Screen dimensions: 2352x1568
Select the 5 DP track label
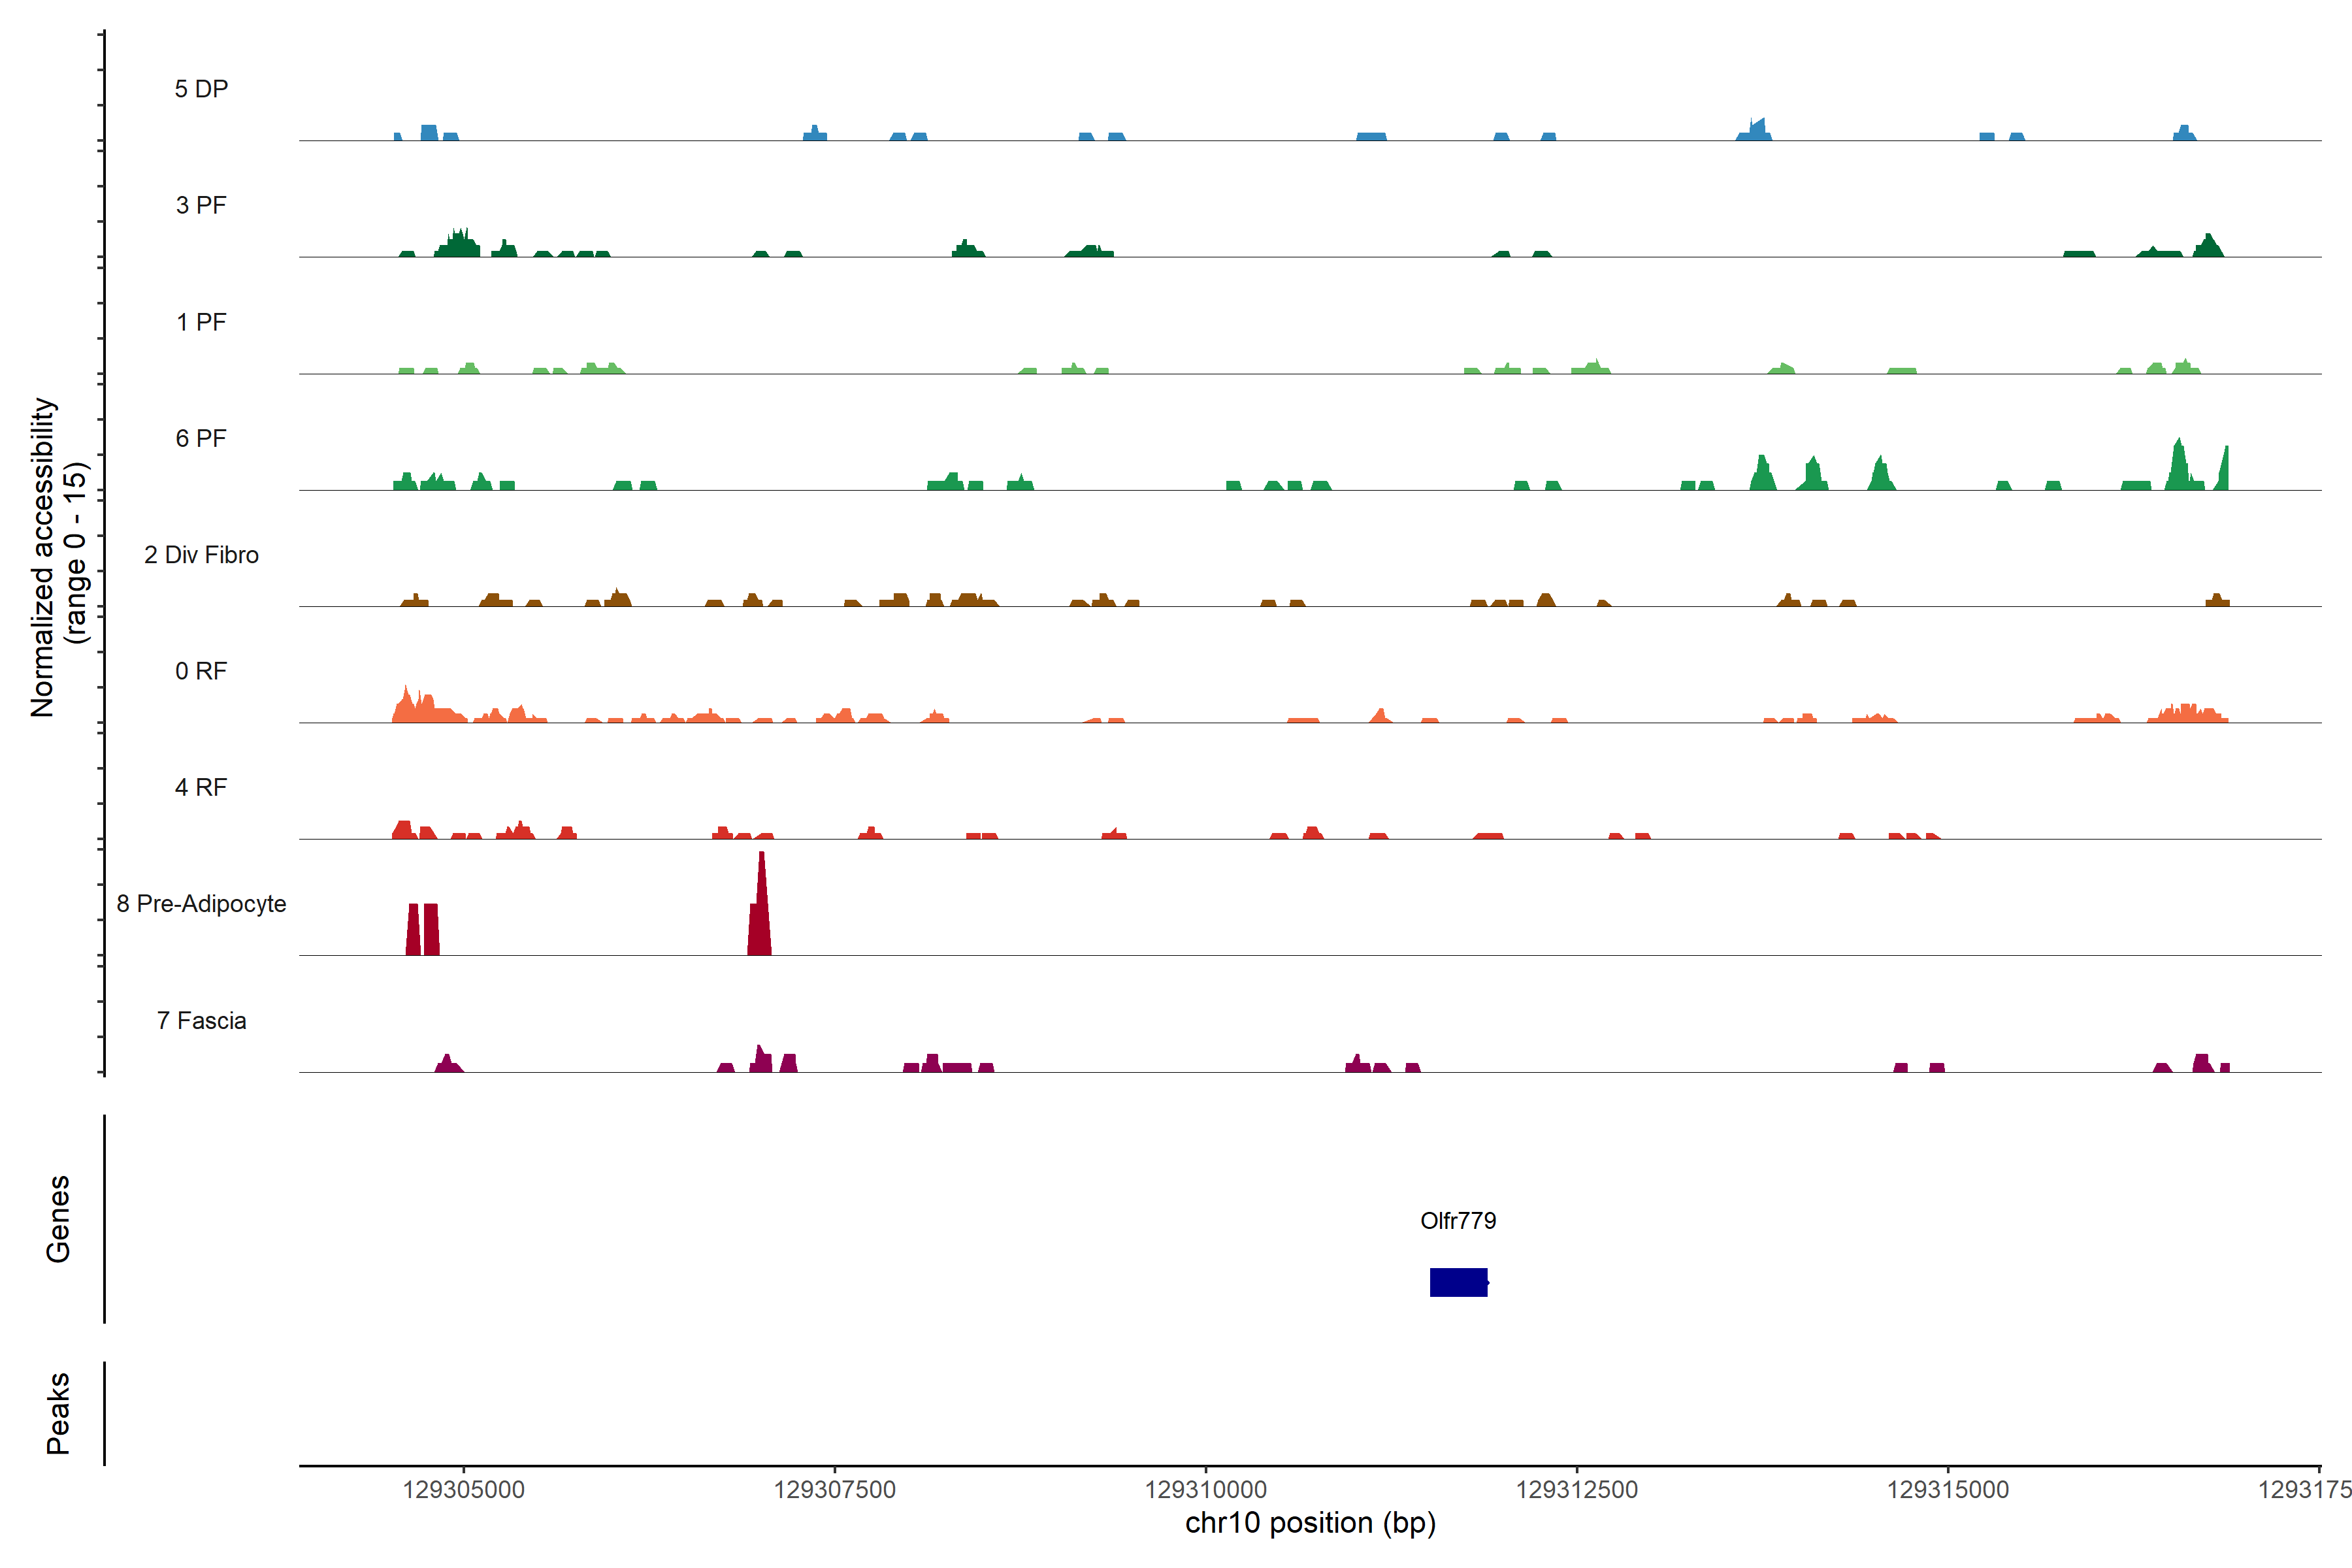(x=201, y=89)
